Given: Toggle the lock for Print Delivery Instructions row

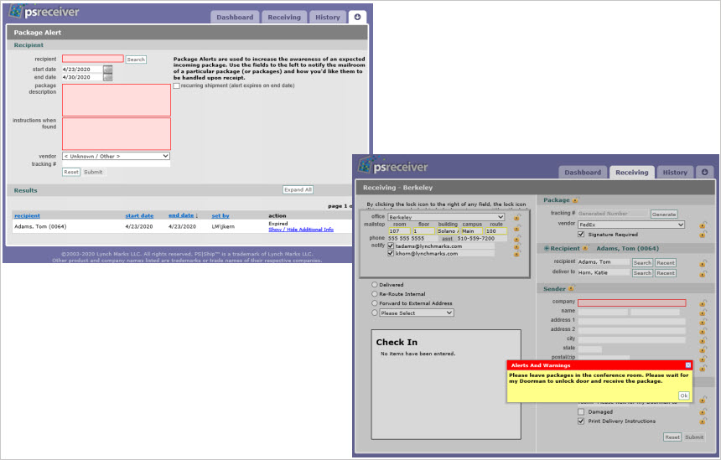Looking at the screenshot, I should point(703,421).
